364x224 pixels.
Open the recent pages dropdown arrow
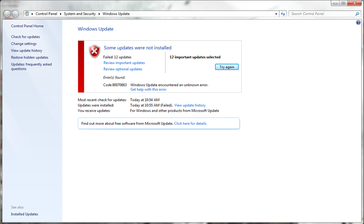21,14
